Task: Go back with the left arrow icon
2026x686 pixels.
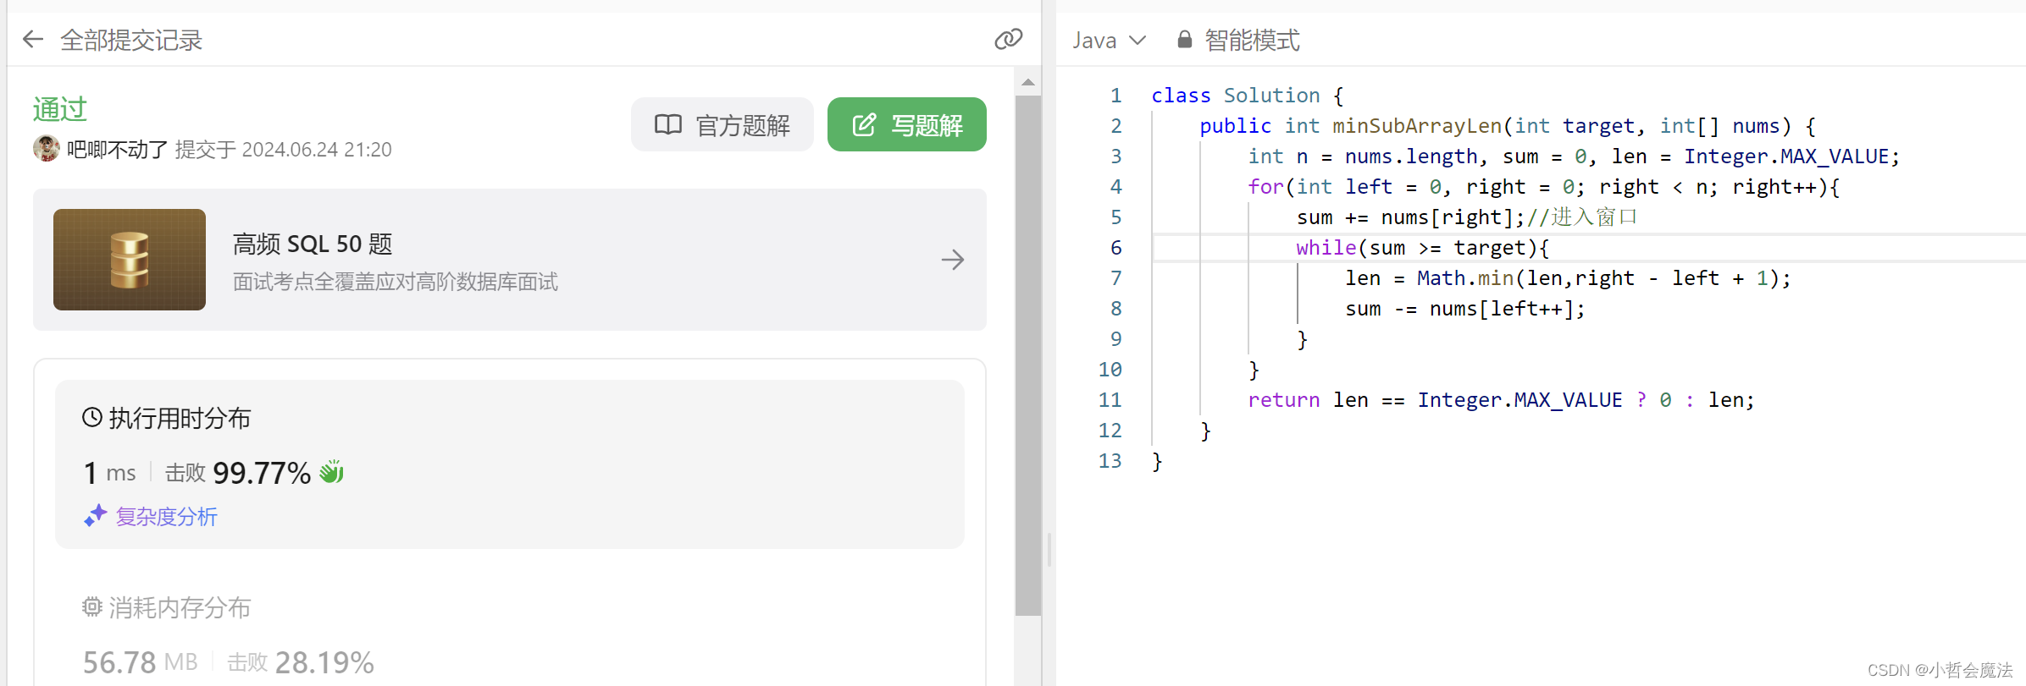Action: [x=33, y=39]
